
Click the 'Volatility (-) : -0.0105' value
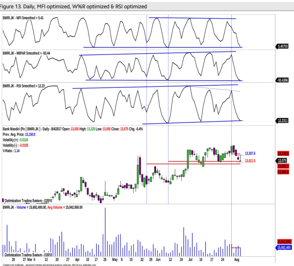[16, 145]
